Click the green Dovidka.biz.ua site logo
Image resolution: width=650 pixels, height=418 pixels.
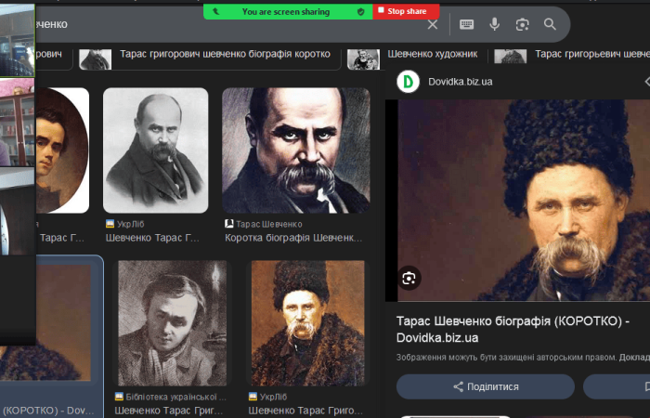click(x=408, y=82)
